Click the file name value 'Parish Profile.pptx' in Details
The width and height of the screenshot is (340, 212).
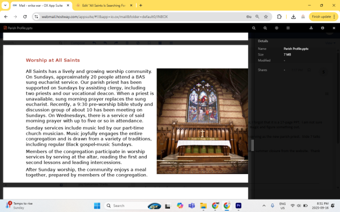pos(296,49)
